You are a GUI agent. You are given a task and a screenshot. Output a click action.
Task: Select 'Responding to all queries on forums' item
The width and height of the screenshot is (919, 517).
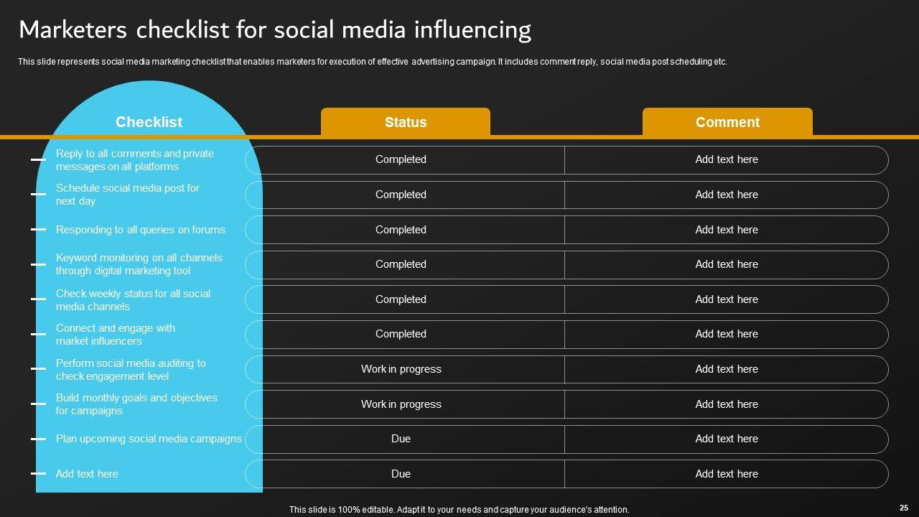pos(141,230)
